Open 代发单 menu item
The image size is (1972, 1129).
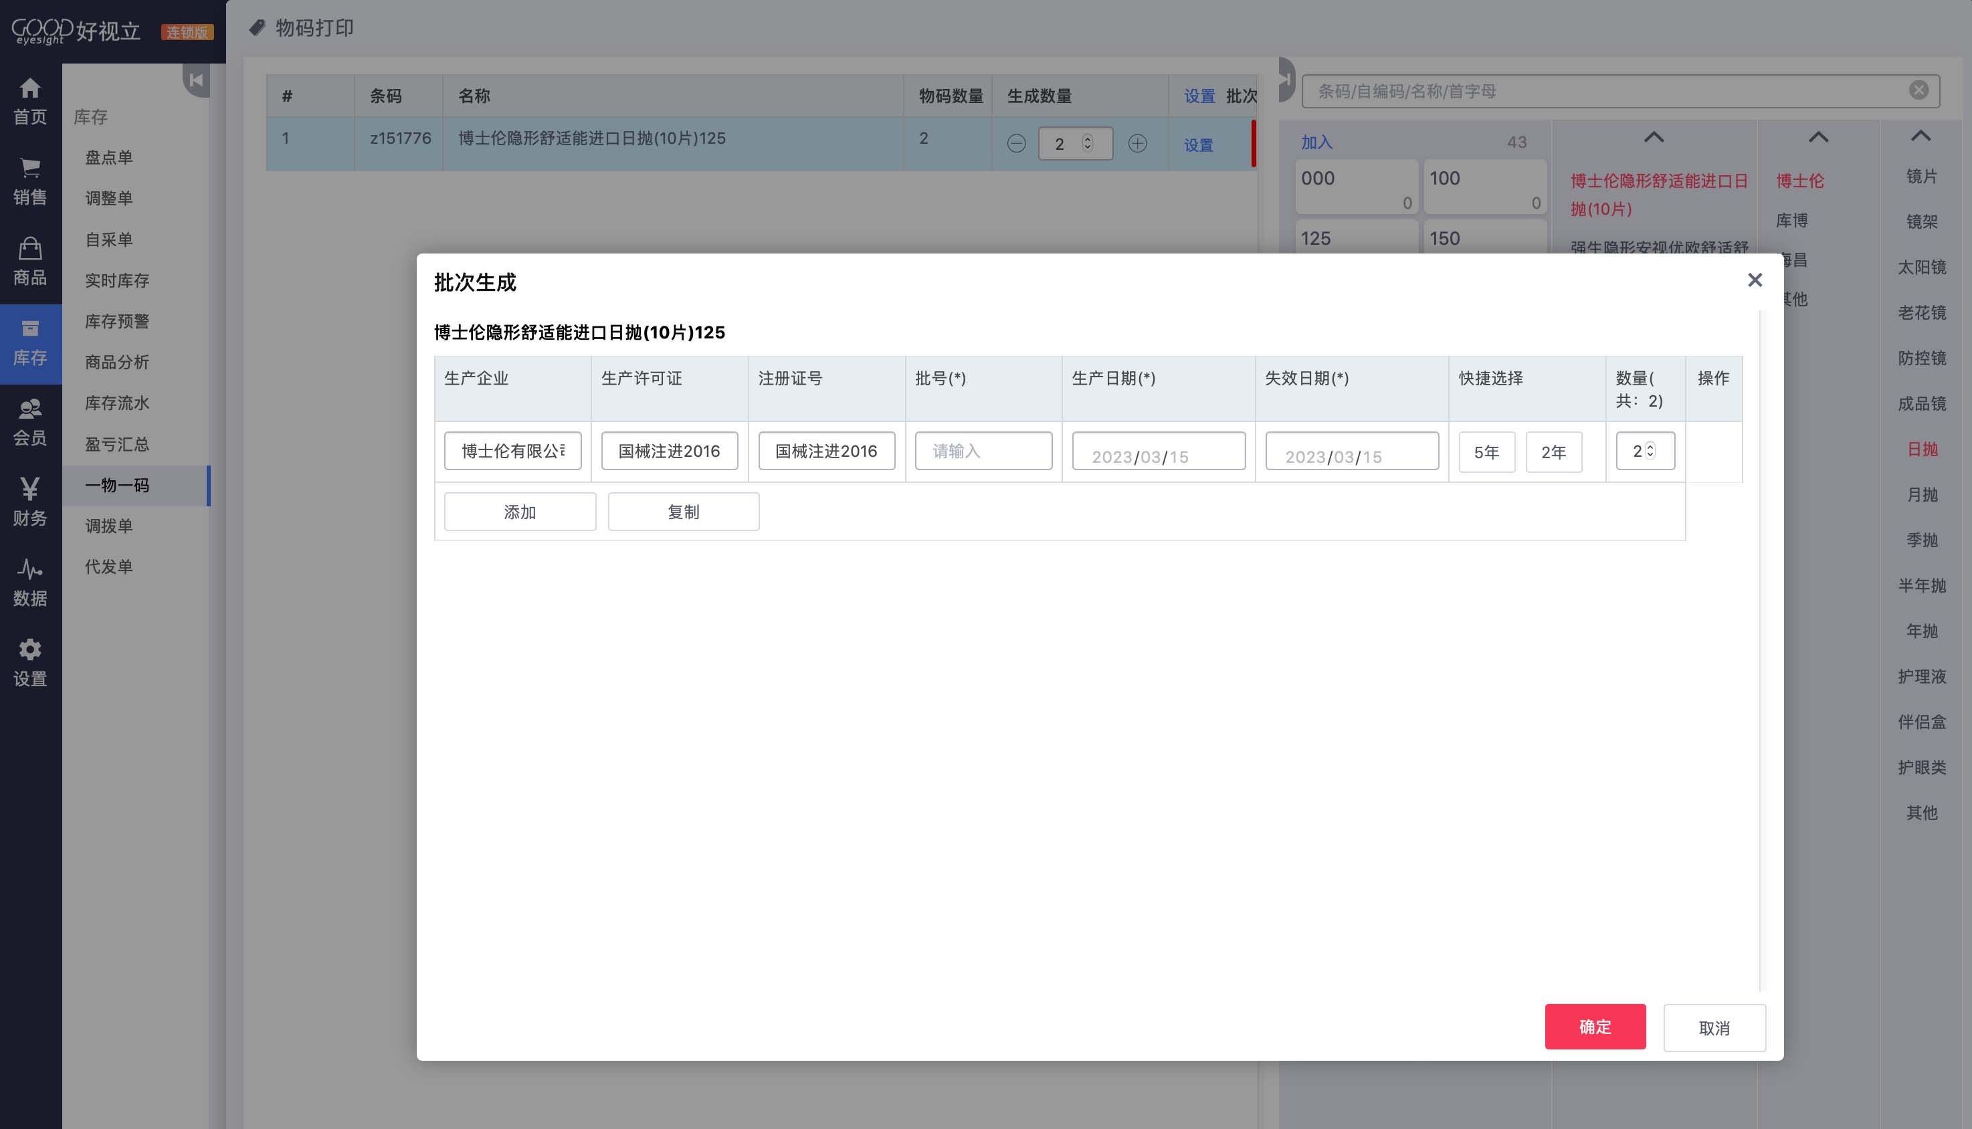[x=108, y=567]
